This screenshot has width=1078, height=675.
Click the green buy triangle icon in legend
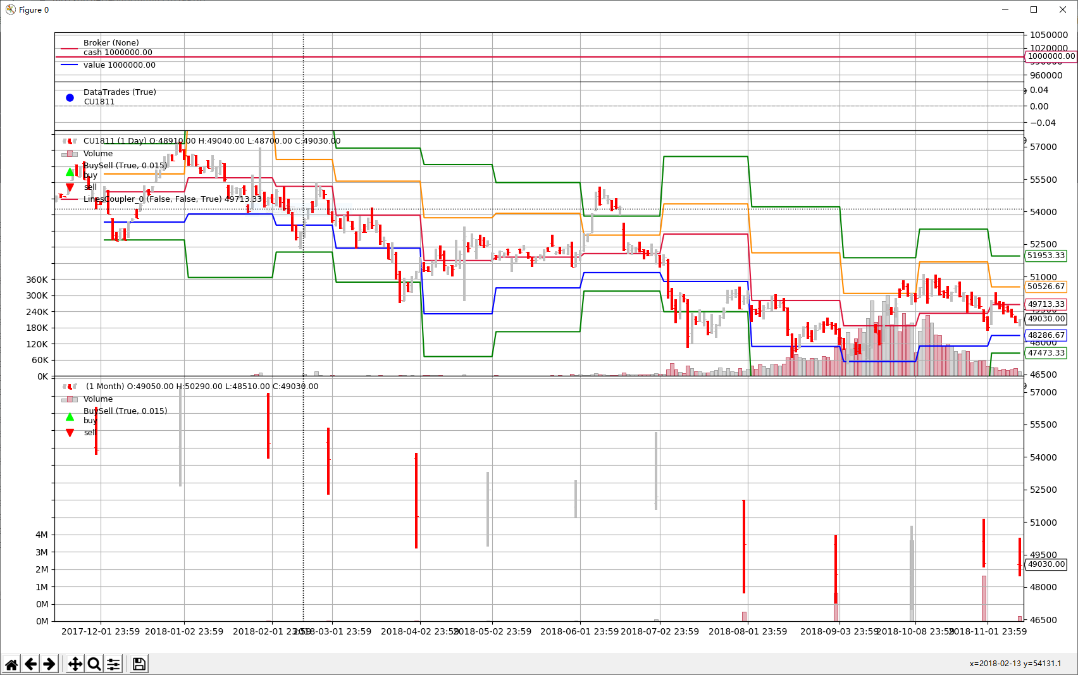(70, 172)
